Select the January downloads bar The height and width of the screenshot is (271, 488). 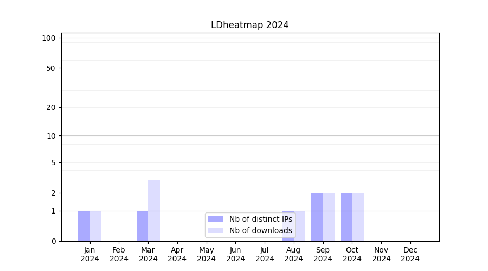[x=95, y=226]
